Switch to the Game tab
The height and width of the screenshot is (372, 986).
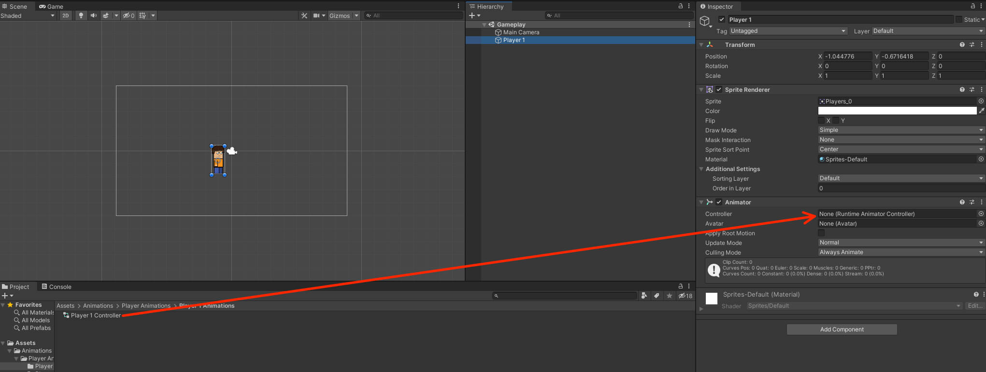point(51,6)
